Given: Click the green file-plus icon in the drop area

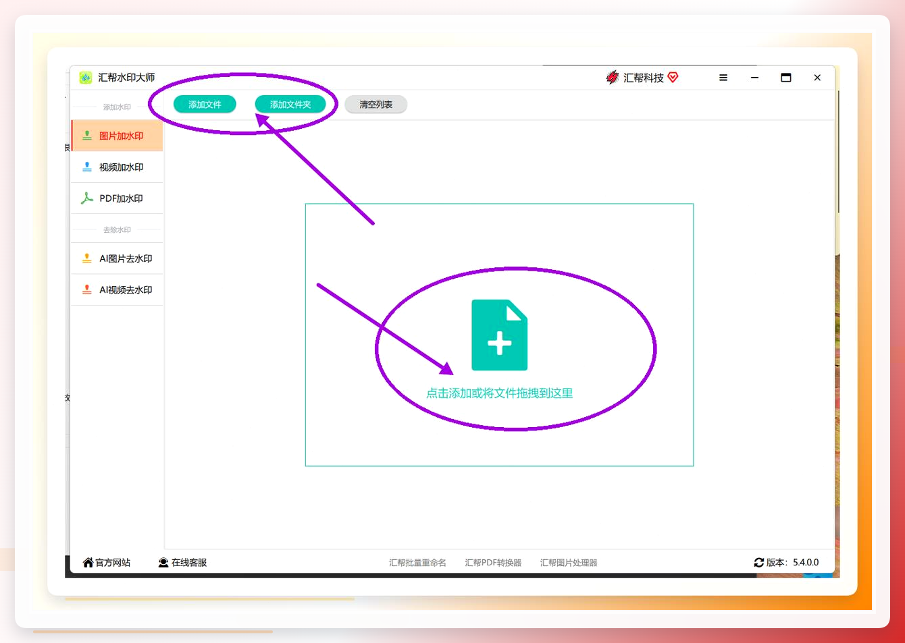Looking at the screenshot, I should (499, 335).
